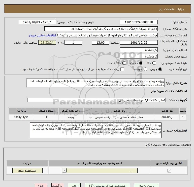Click service code cell ژ-80-802

pos(167,117)
